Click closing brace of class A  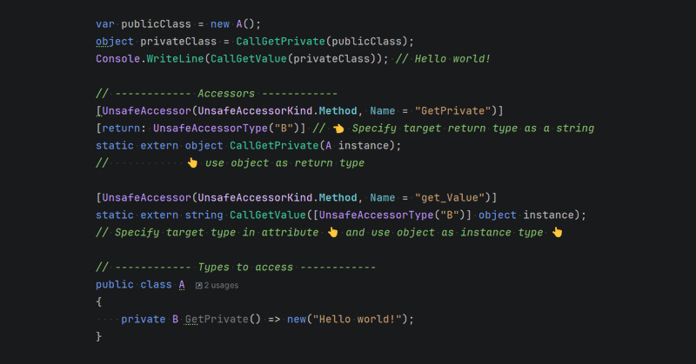[x=98, y=336]
